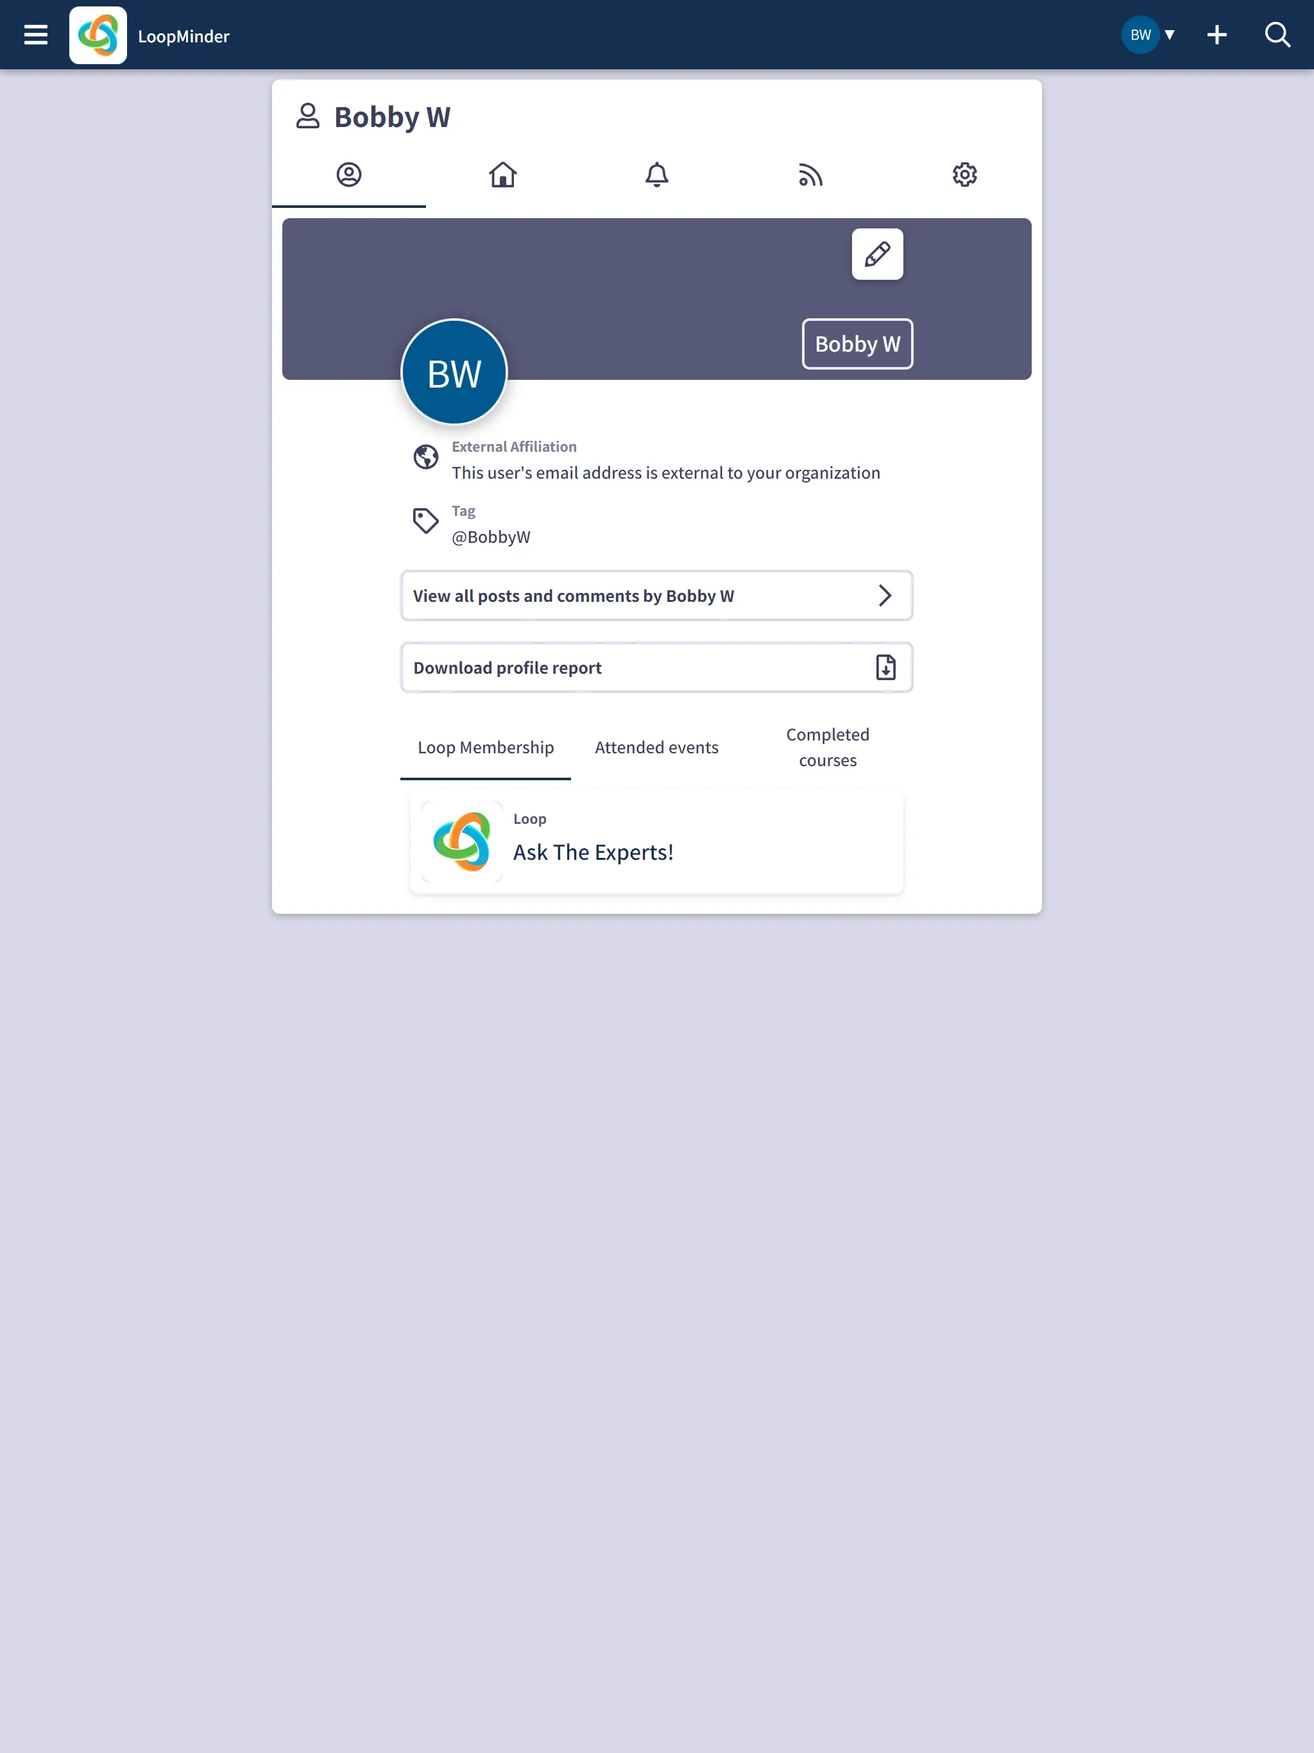Switch to the Attended events tab
The image size is (1314, 1753).
(x=657, y=746)
